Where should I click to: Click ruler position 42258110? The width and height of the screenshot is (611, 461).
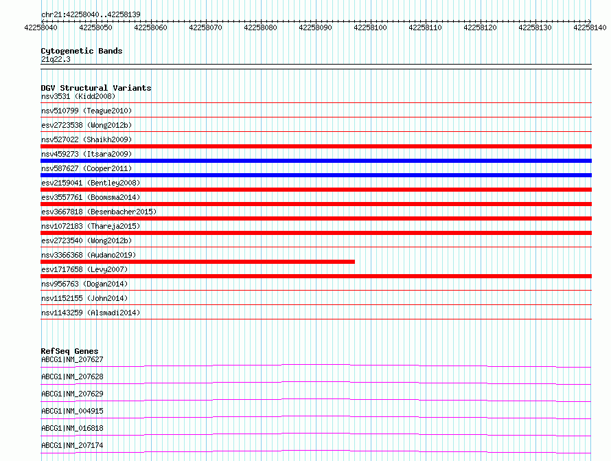click(425, 27)
